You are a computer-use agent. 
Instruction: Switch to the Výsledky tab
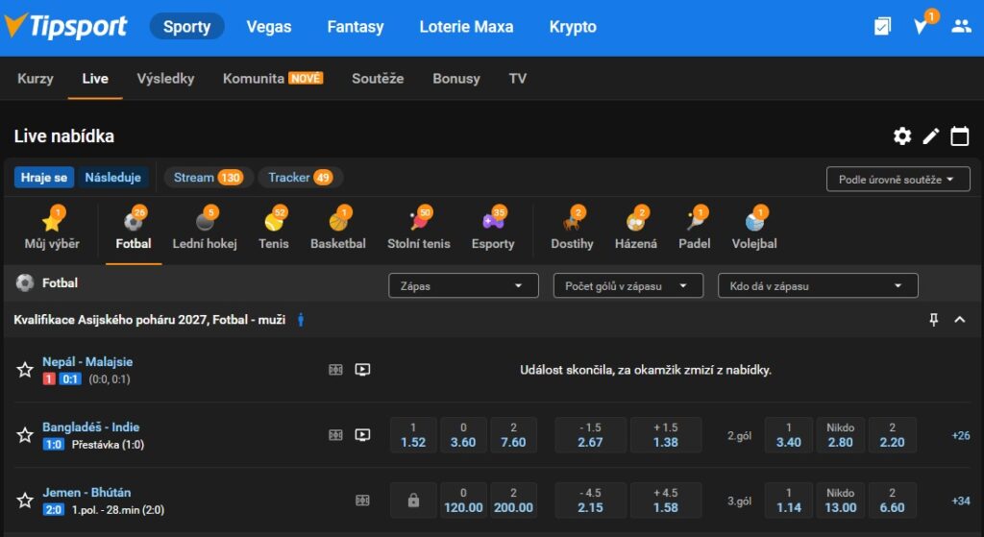coord(165,79)
